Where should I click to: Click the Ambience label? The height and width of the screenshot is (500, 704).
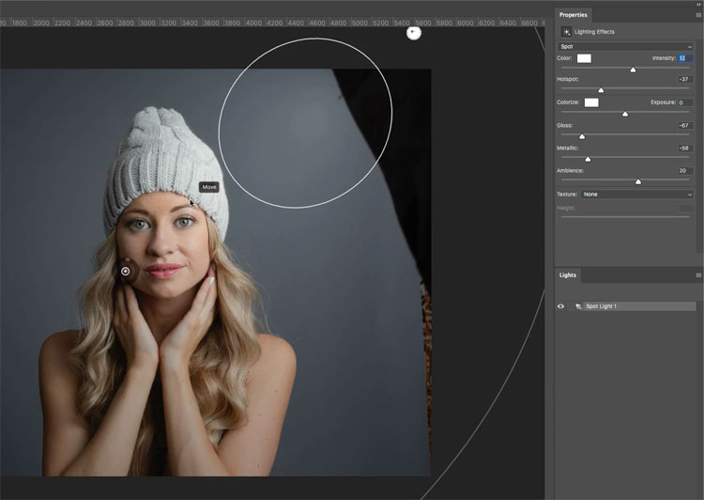[570, 171]
